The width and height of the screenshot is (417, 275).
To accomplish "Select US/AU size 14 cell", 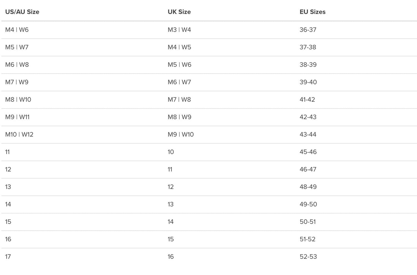I will (x=8, y=204).
